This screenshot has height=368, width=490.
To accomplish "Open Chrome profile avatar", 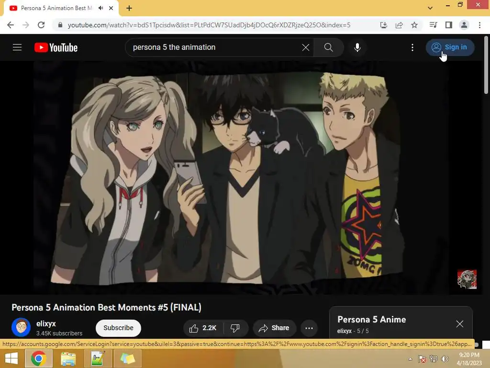I will click(464, 25).
